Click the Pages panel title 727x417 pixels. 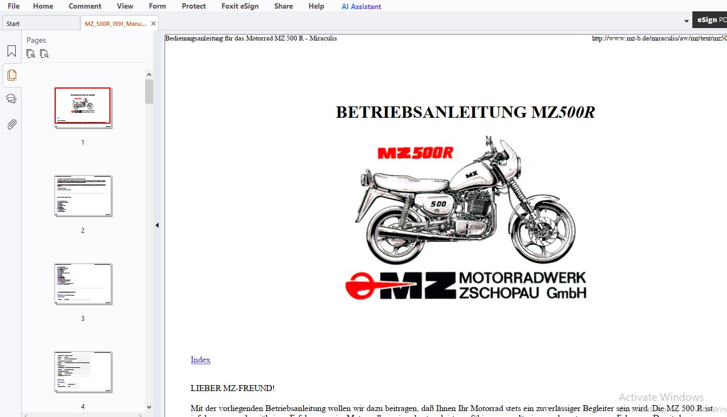[36, 40]
